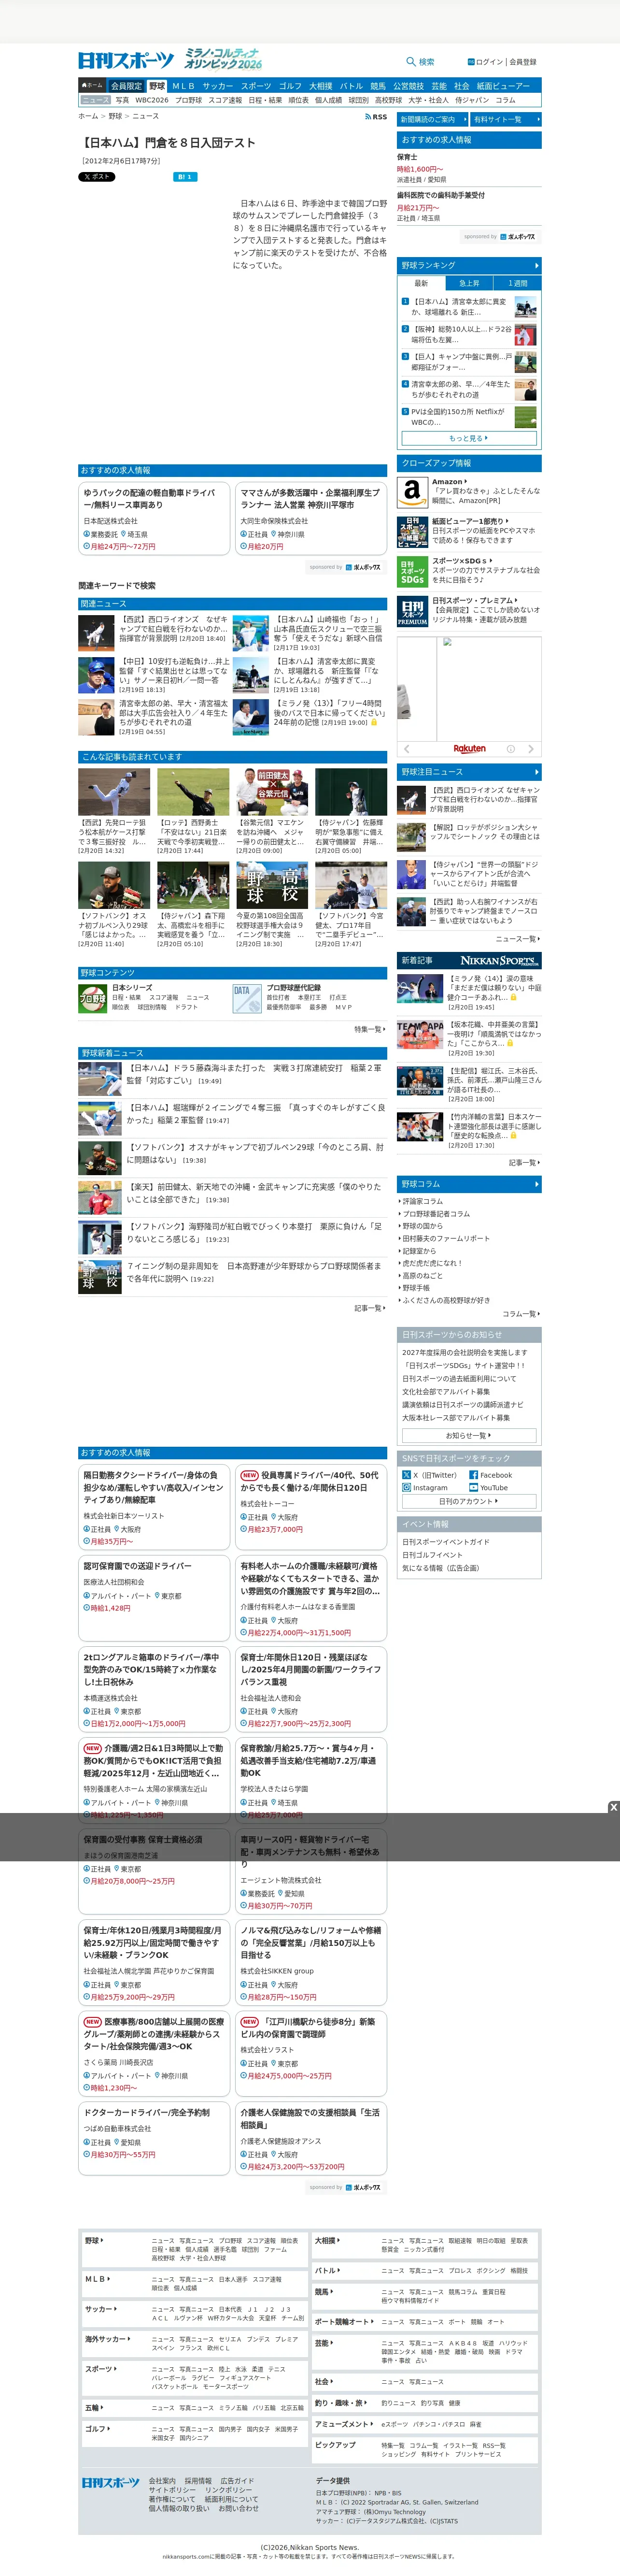Viewport: 620px width, 2576px height.
Task: Click the ログイン login icon
Action: pos(471,62)
